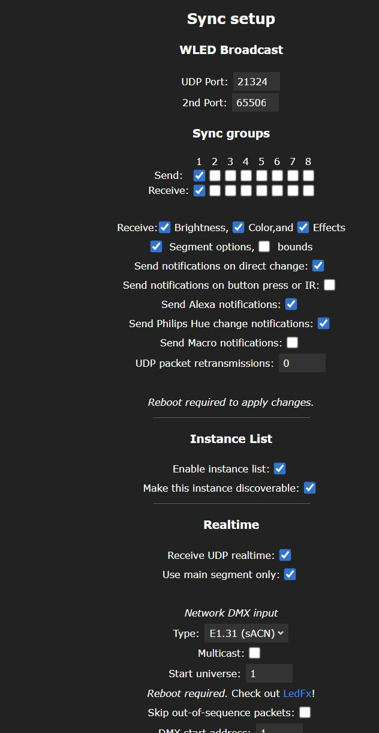Enable Receive sync group 3 checkbox
This screenshot has height=733, width=379.
[x=230, y=190]
